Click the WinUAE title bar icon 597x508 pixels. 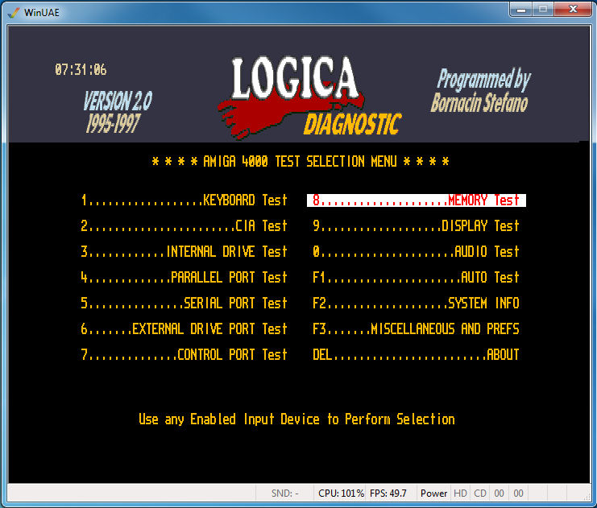13,10
